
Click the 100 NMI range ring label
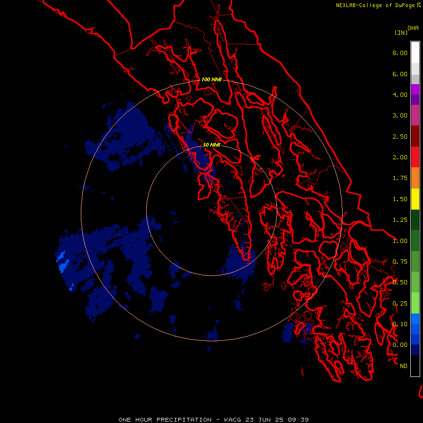tap(211, 79)
